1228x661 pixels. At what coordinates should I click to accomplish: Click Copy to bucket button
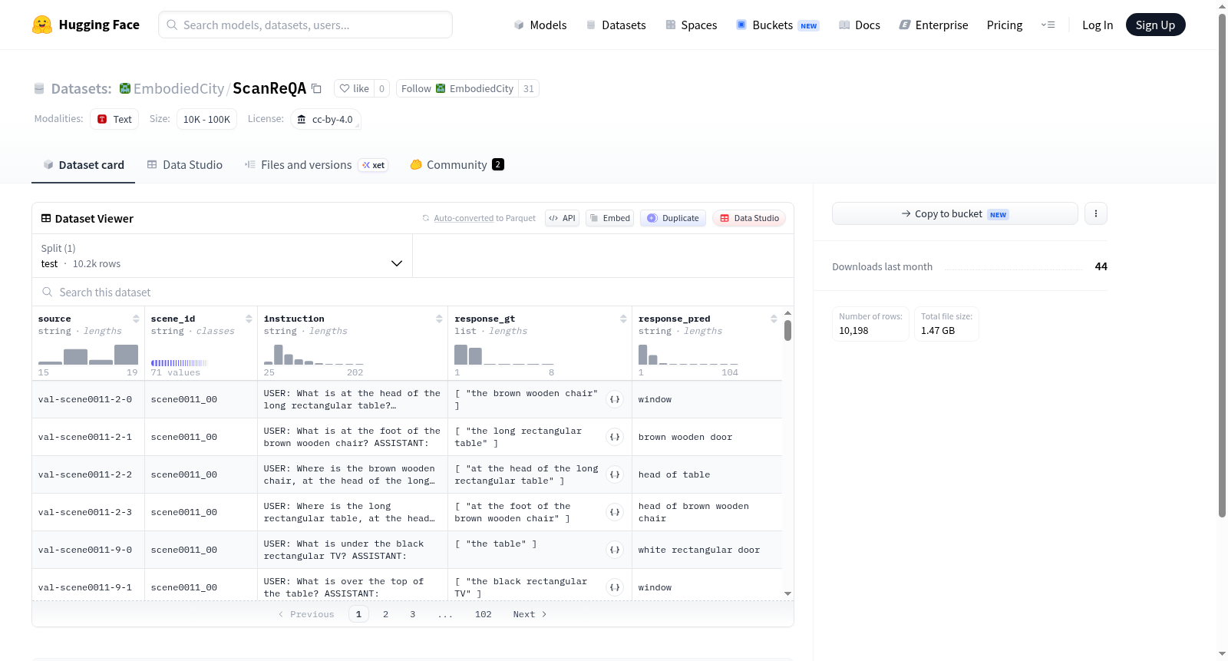pos(955,213)
